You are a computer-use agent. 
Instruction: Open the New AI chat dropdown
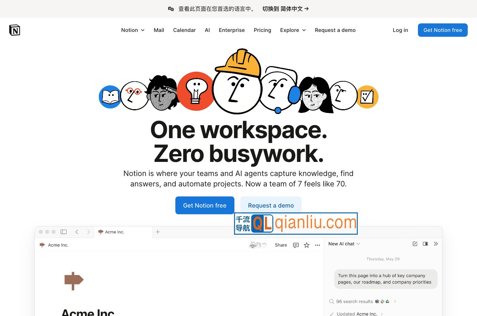point(343,244)
